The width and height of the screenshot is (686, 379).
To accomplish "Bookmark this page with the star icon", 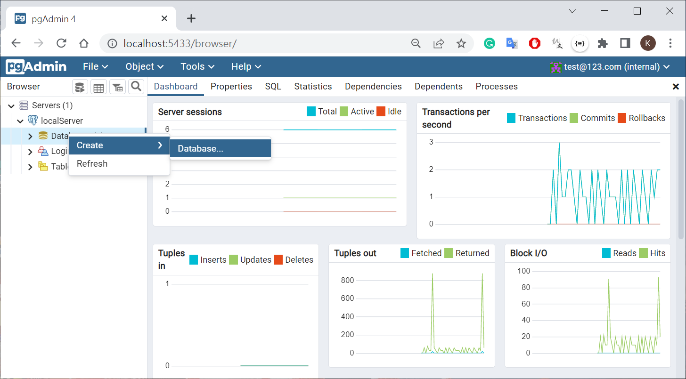I will click(461, 44).
